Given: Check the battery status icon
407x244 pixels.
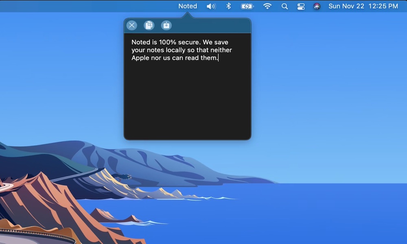Looking at the screenshot, I should tap(247, 6).
